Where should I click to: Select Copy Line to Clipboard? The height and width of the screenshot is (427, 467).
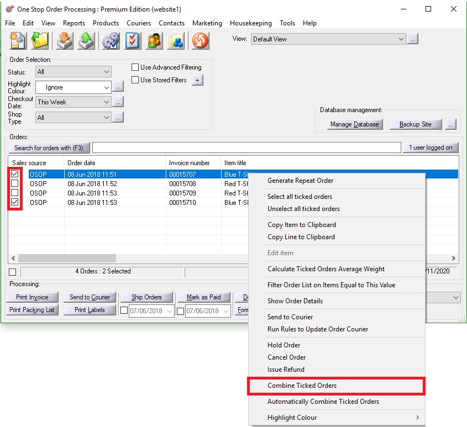click(x=337, y=237)
